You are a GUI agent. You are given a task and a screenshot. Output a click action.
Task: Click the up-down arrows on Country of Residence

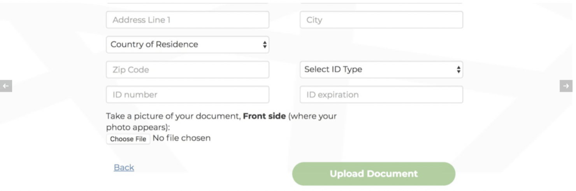[x=265, y=45]
